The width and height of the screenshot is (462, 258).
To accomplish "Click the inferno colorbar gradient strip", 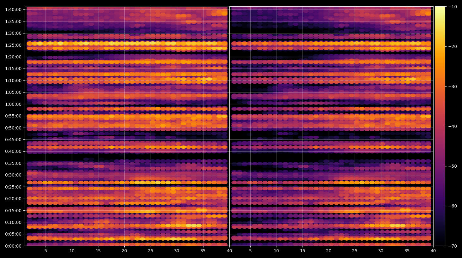I will 440,126.
